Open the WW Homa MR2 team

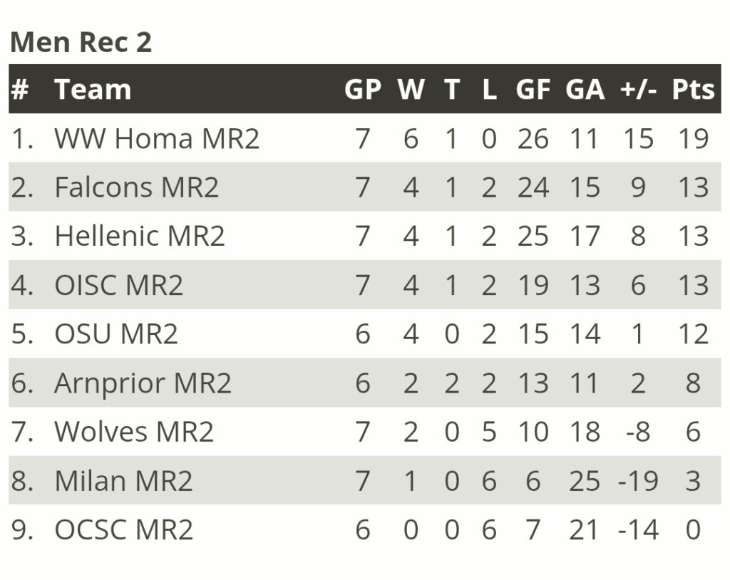coord(157,138)
